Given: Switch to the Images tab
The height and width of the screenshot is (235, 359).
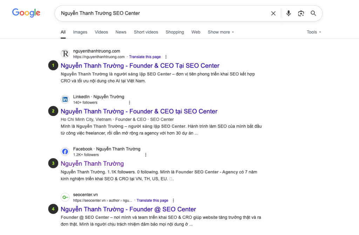Looking at the screenshot, I should 80,32.
